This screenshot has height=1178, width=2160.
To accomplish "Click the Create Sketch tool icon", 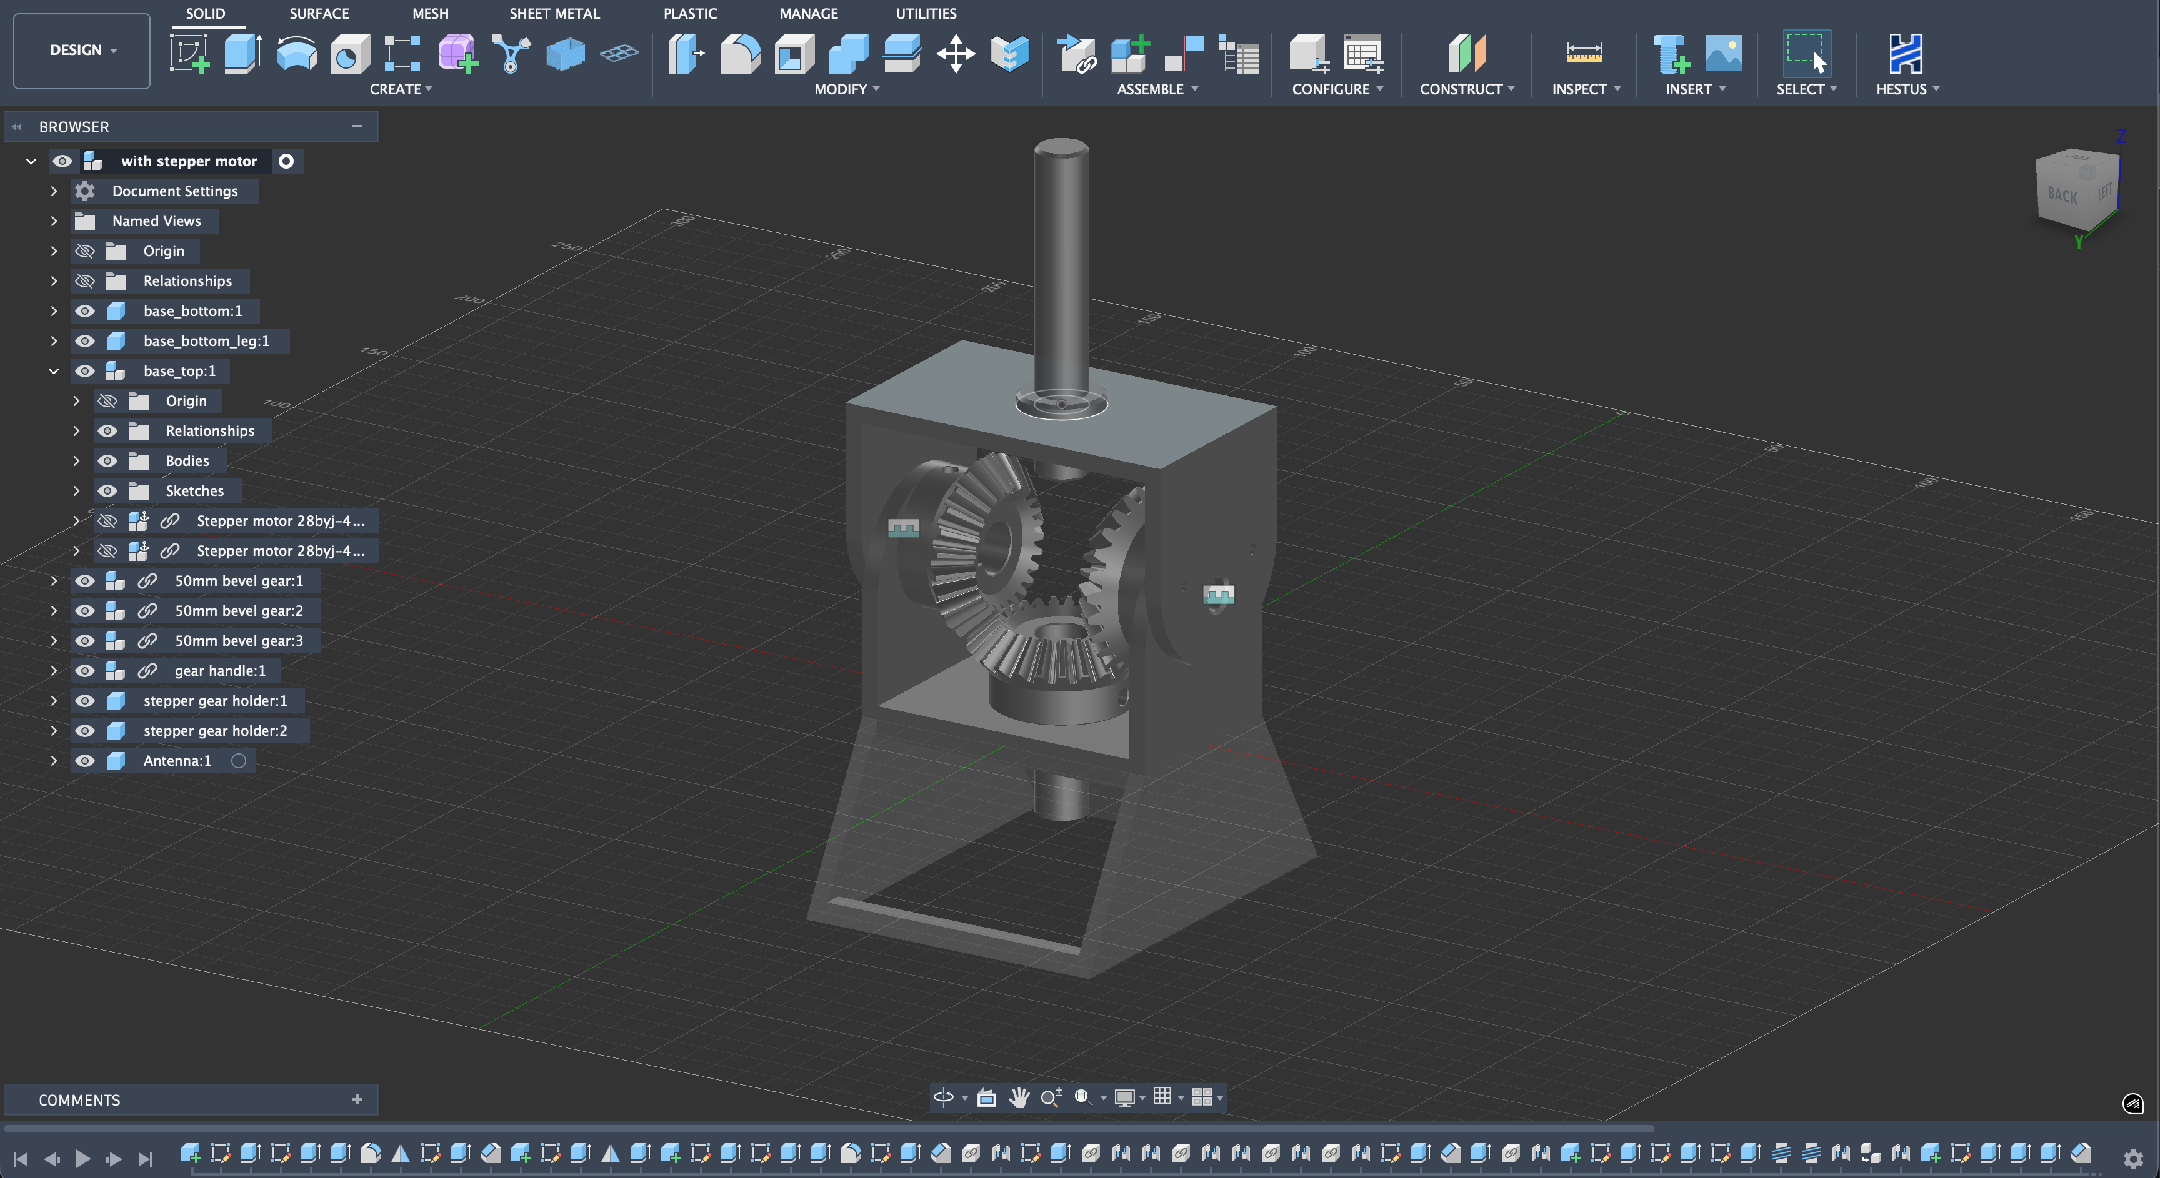I will point(189,54).
